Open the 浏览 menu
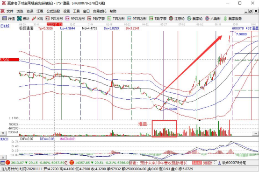The image size is (259, 172). 20,11
